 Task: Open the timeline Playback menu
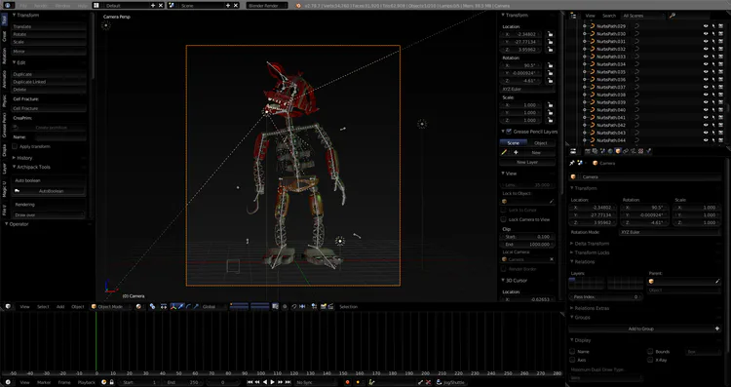pyautogui.click(x=86, y=382)
